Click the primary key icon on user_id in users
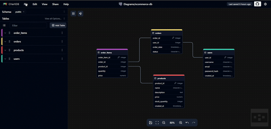The height and width of the screenshot is (129, 271). click(x=225, y=57)
